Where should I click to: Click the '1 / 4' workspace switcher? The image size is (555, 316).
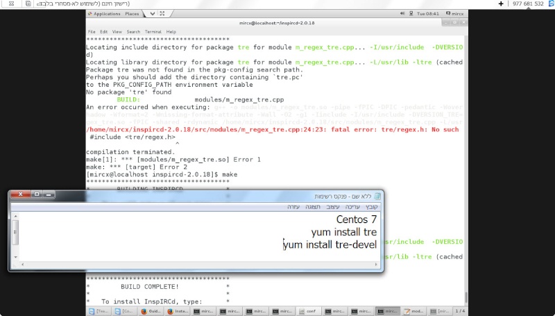[x=460, y=311]
